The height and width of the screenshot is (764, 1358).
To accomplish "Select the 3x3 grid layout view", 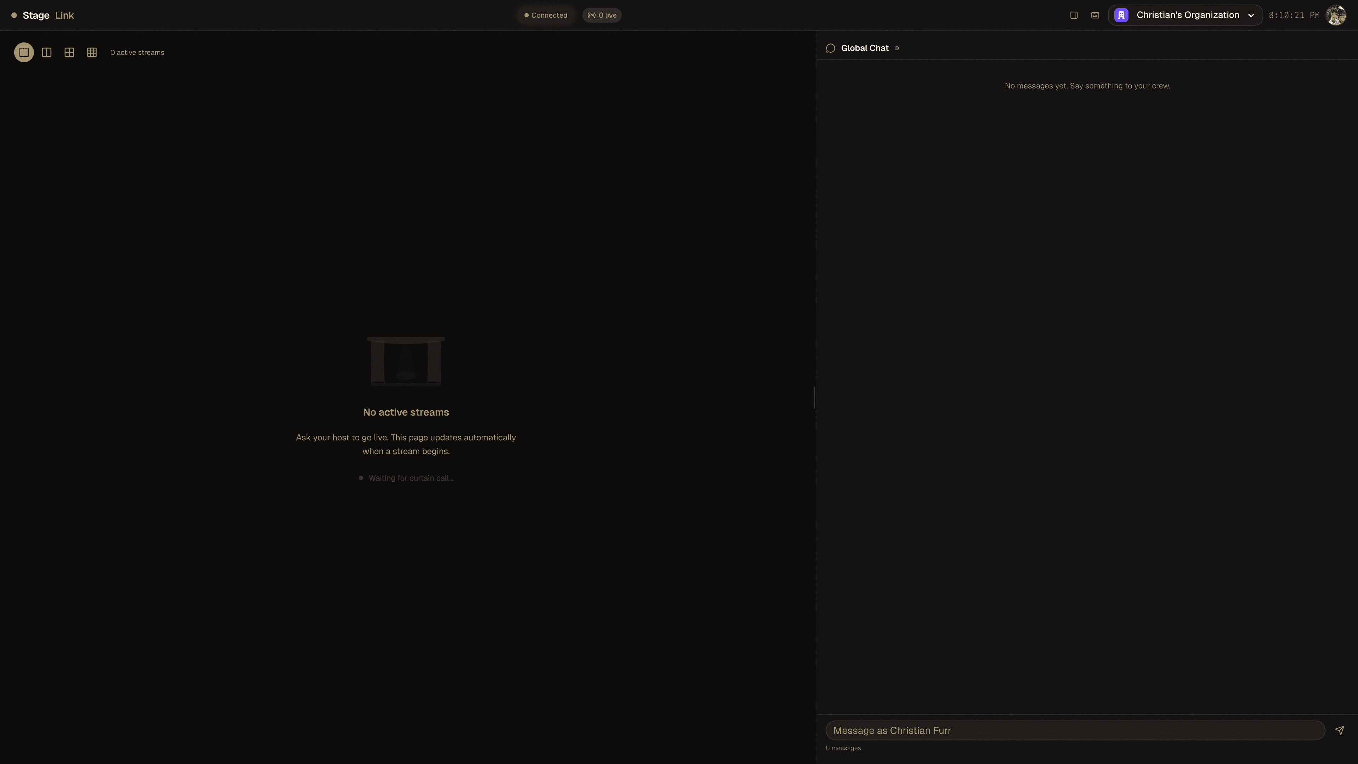I will [x=92, y=52].
